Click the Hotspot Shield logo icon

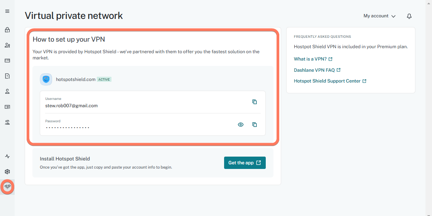pyautogui.click(x=46, y=79)
